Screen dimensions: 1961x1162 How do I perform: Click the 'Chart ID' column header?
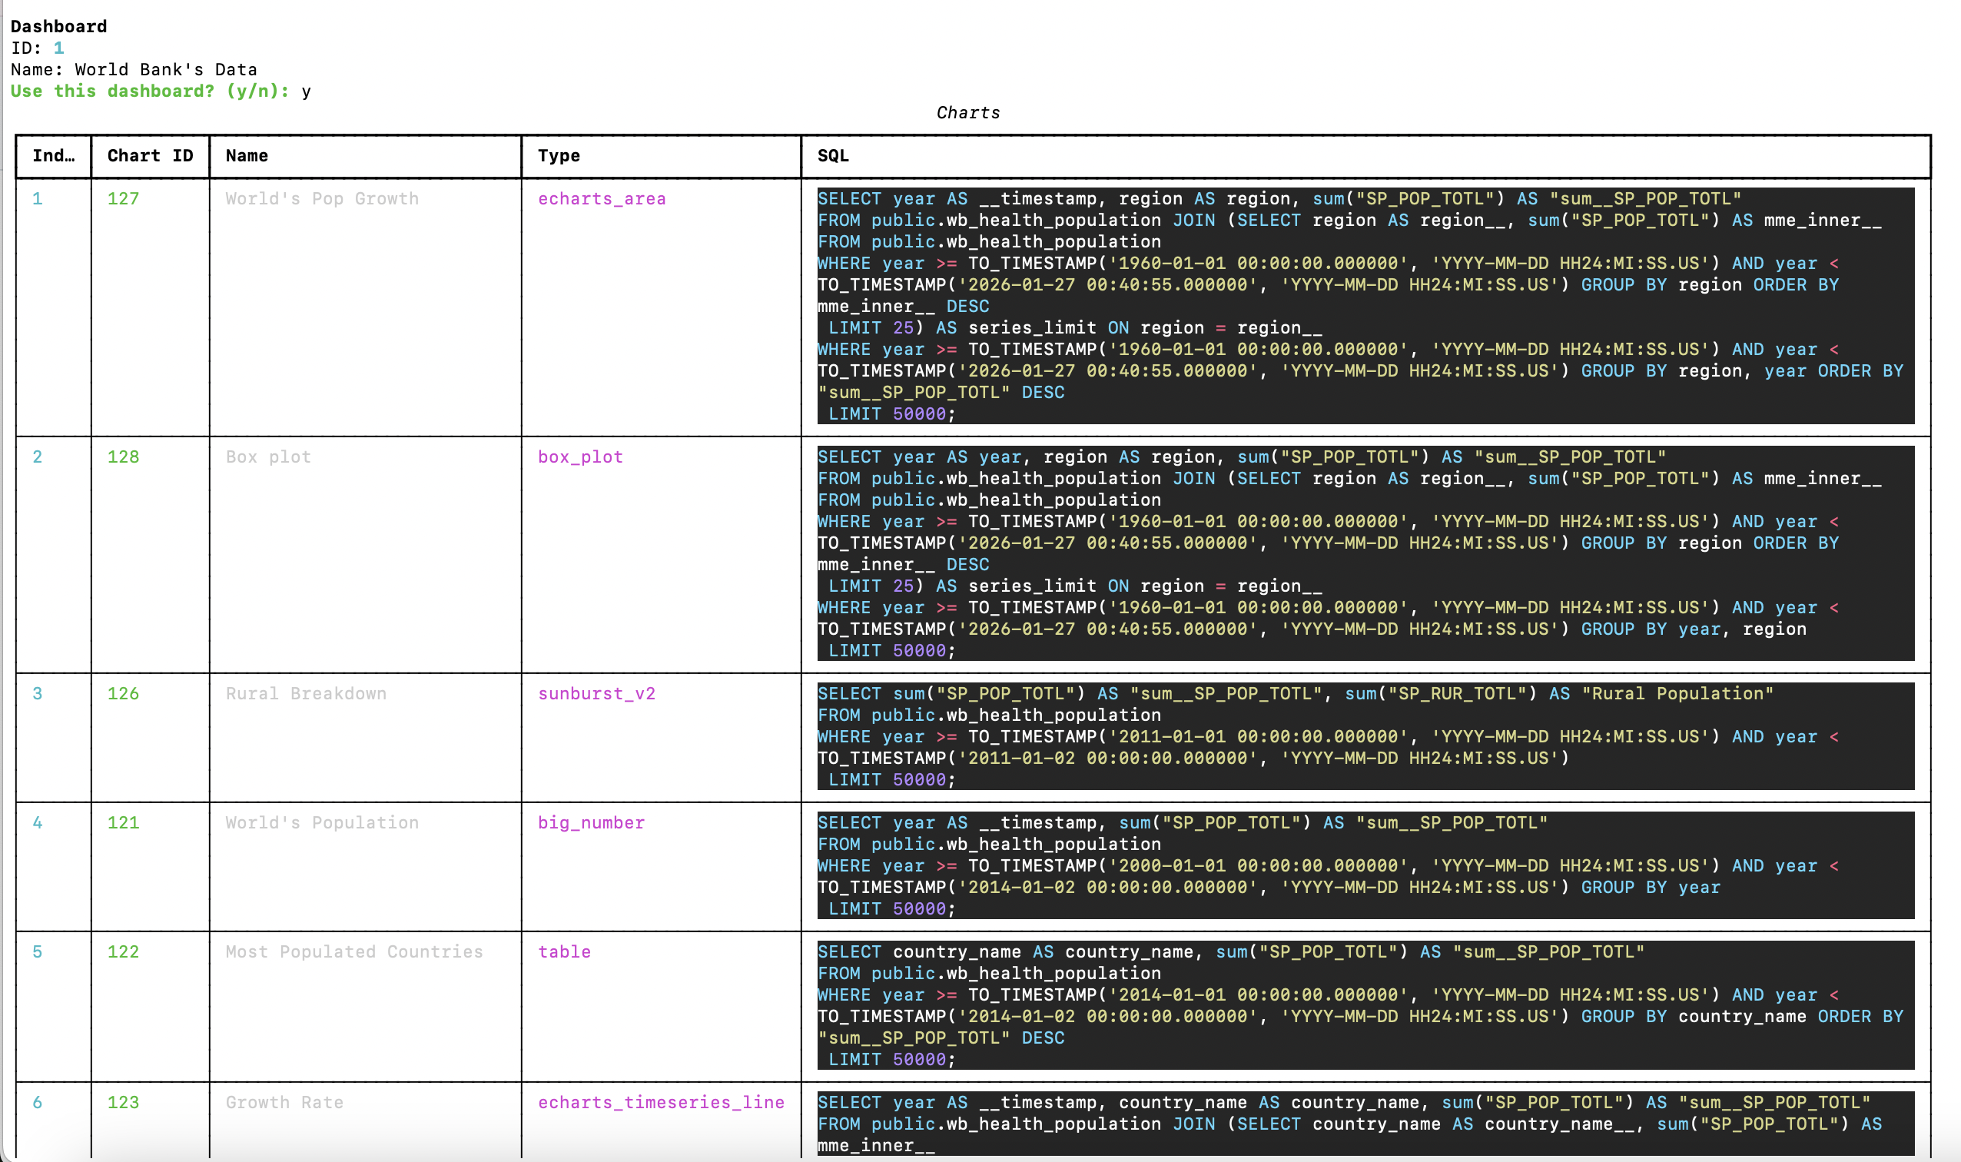[x=150, y=155]
